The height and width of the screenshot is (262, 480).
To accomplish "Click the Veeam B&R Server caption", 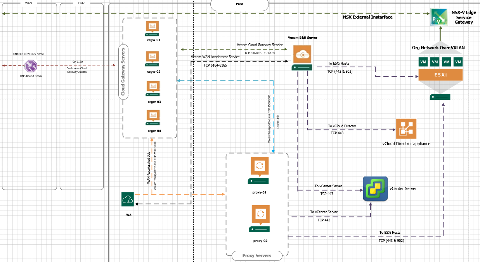I will pos(302,38).
